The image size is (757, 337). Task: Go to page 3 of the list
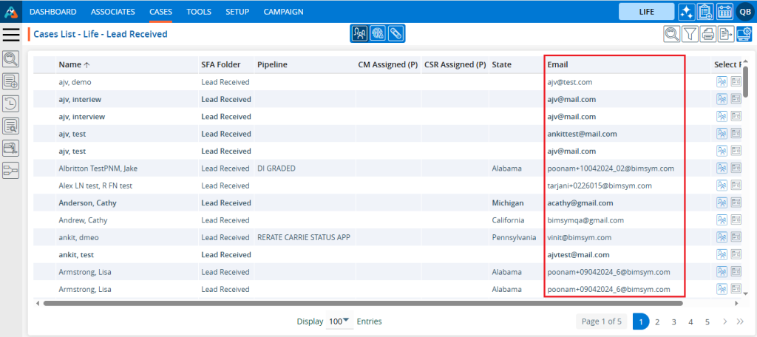tap(673, 321)
